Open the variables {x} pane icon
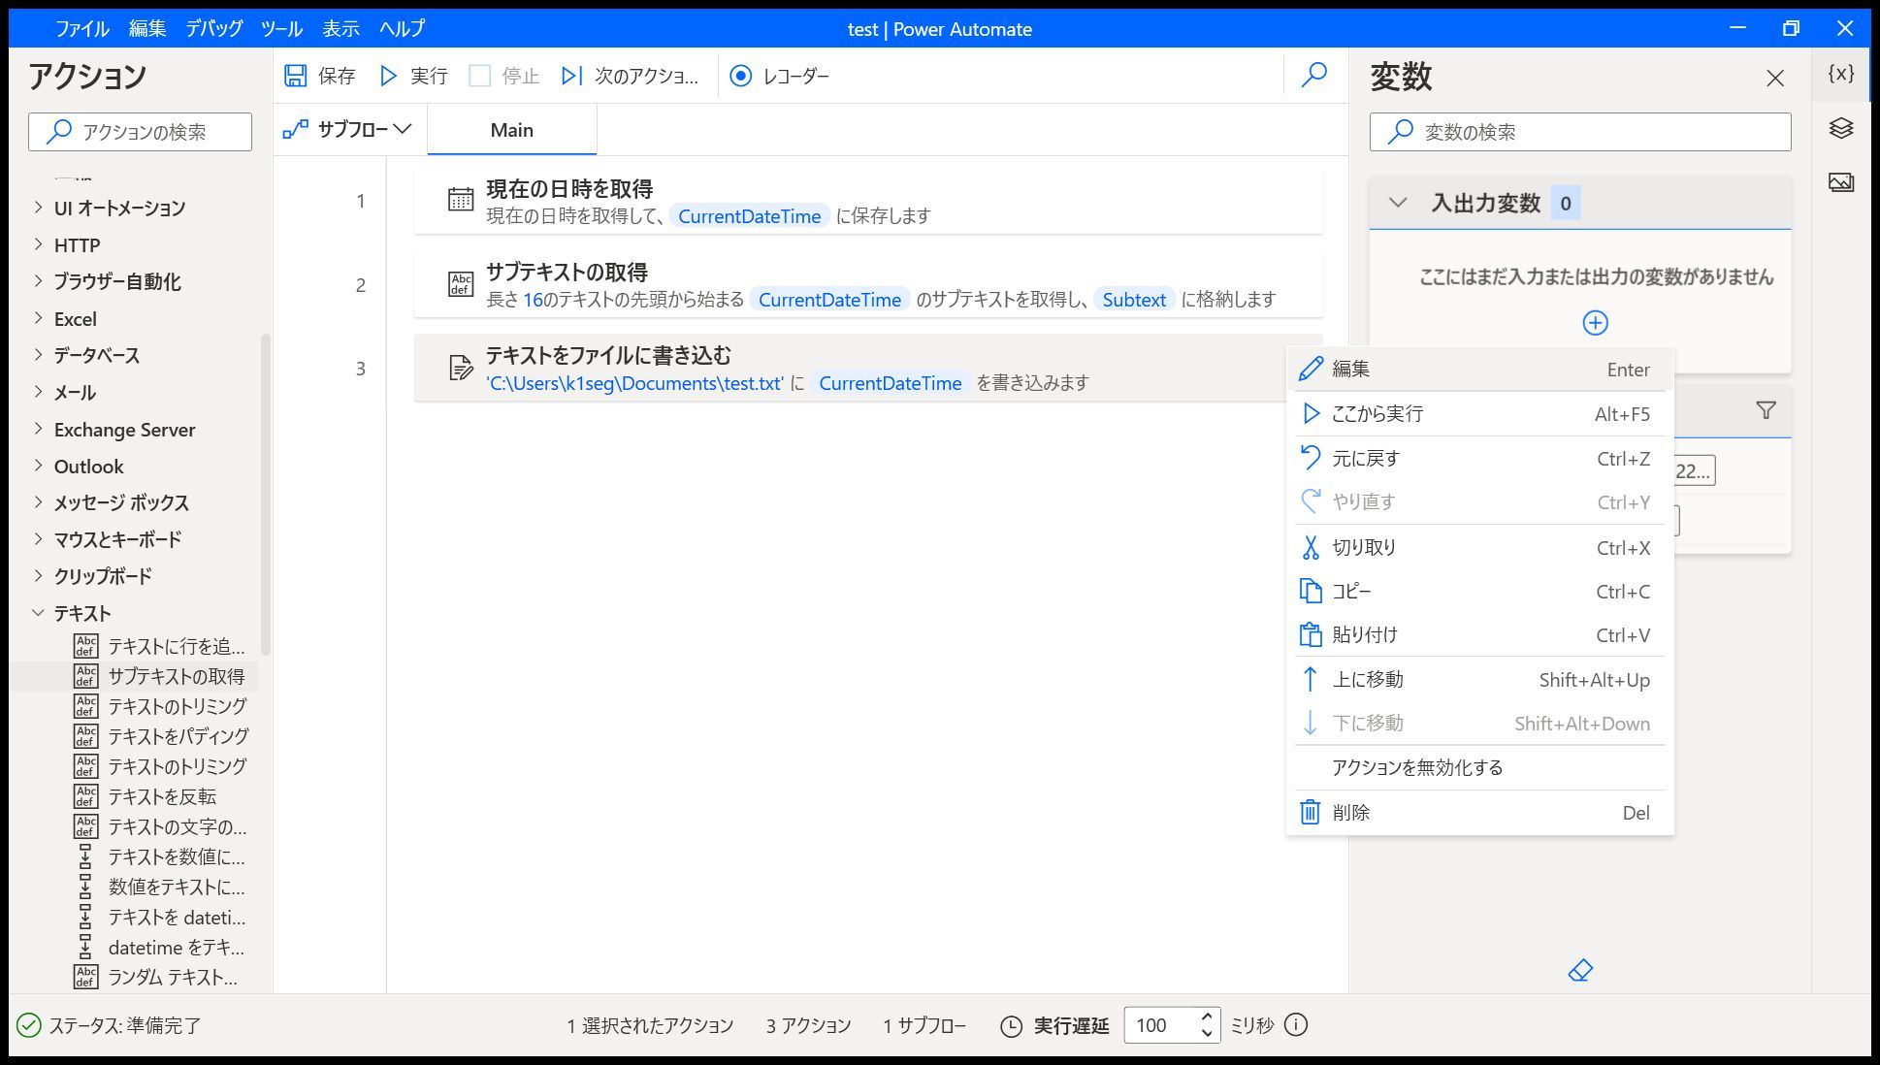The image size is (1880, 1065). (x=1841, y=74)
